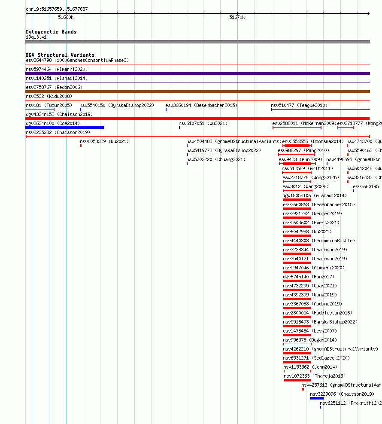Select the dgv674n140 (Fan2017) variant label

pos(309,277)
